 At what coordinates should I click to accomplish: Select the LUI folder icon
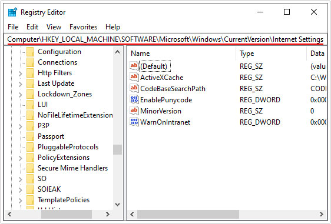click(x=30, y=105)
